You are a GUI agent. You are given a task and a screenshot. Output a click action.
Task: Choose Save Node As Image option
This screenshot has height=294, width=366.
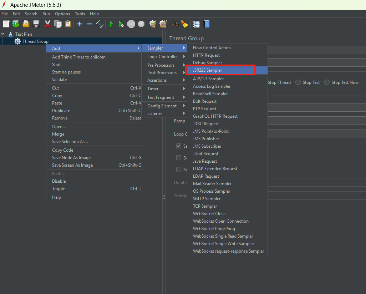(95, 158)
